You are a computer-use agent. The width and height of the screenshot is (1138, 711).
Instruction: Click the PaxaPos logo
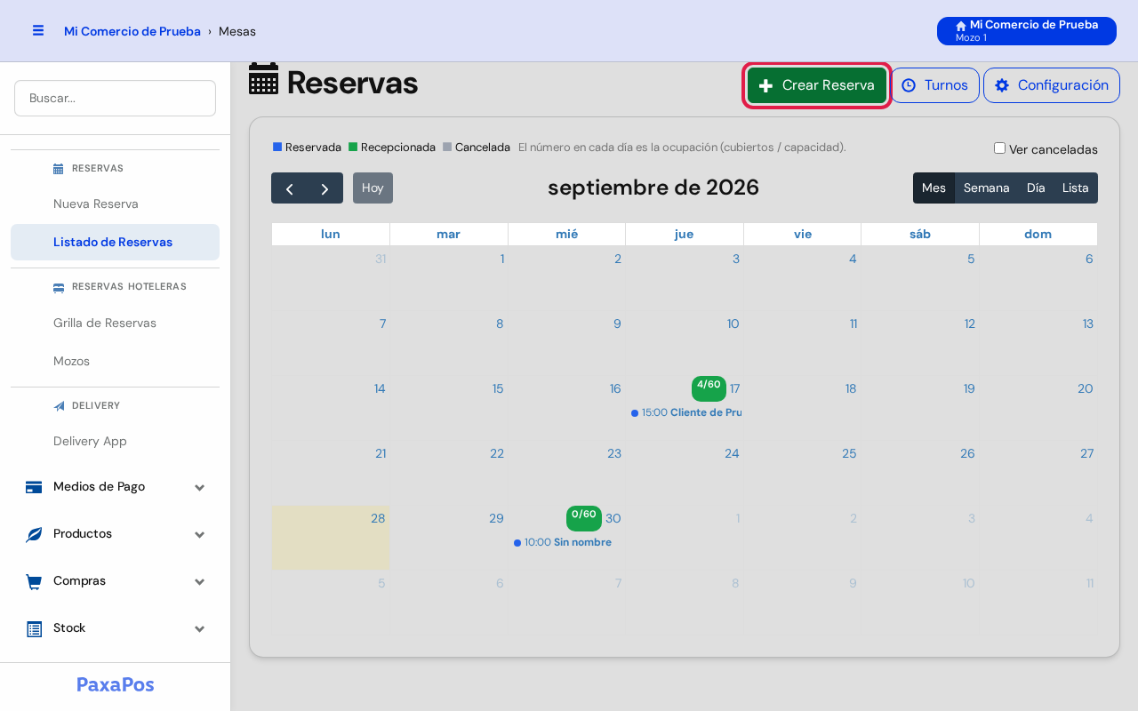(116, 684)
